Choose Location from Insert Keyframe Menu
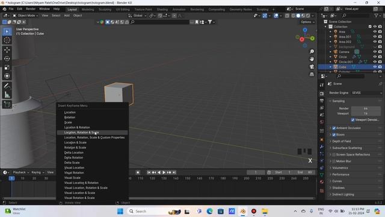Screen dimensions: 385x217 (92, 112)
